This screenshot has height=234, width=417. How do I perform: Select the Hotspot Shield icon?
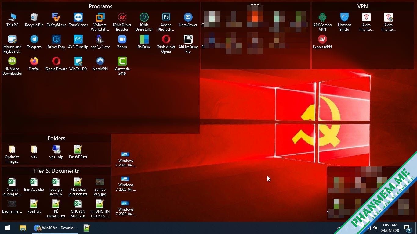click(344, 22)
